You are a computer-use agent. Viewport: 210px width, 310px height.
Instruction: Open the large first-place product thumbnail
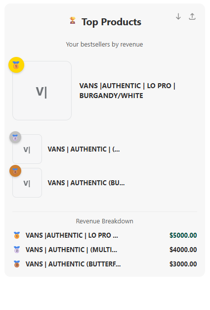coord(42,91)
